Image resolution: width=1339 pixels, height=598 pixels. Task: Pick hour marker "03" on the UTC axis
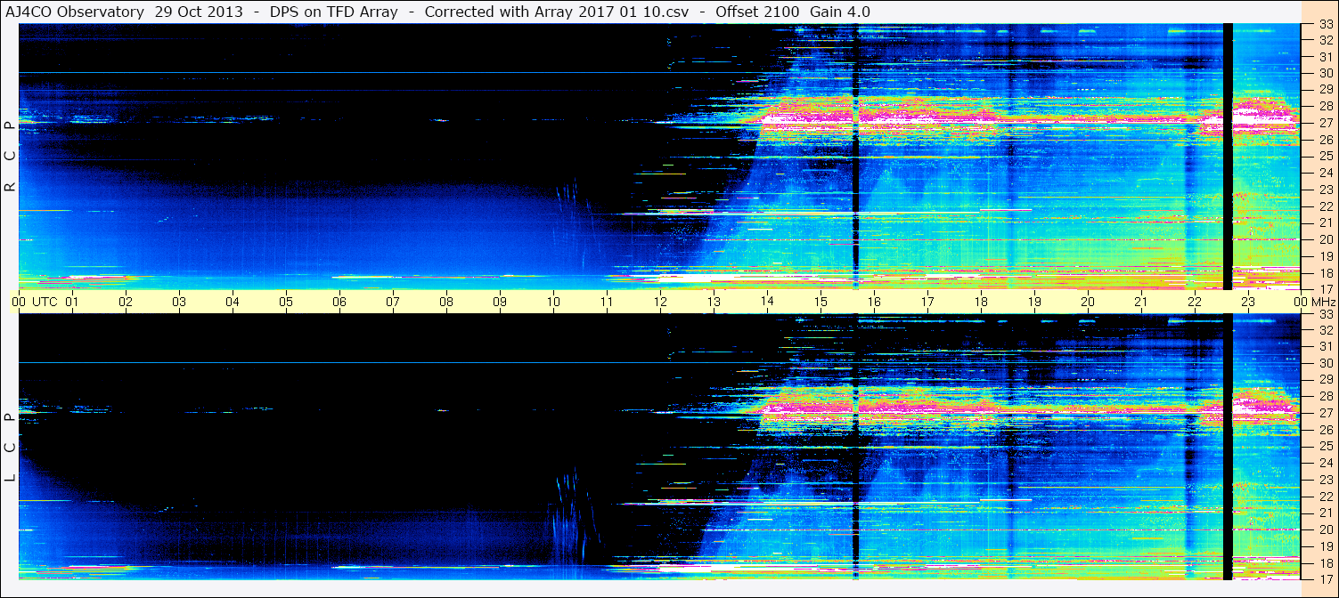[179, 302]
